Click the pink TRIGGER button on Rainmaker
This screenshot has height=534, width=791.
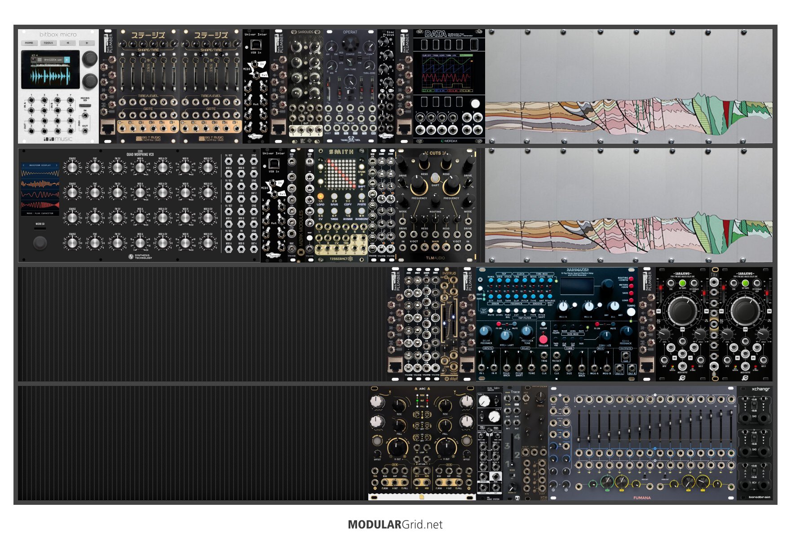pos(543,339)
